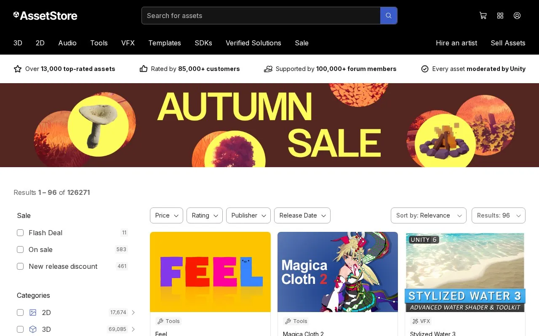
Task: Open the VFX navigation menu
Action: pyautogui.click(x=128, y=43)
